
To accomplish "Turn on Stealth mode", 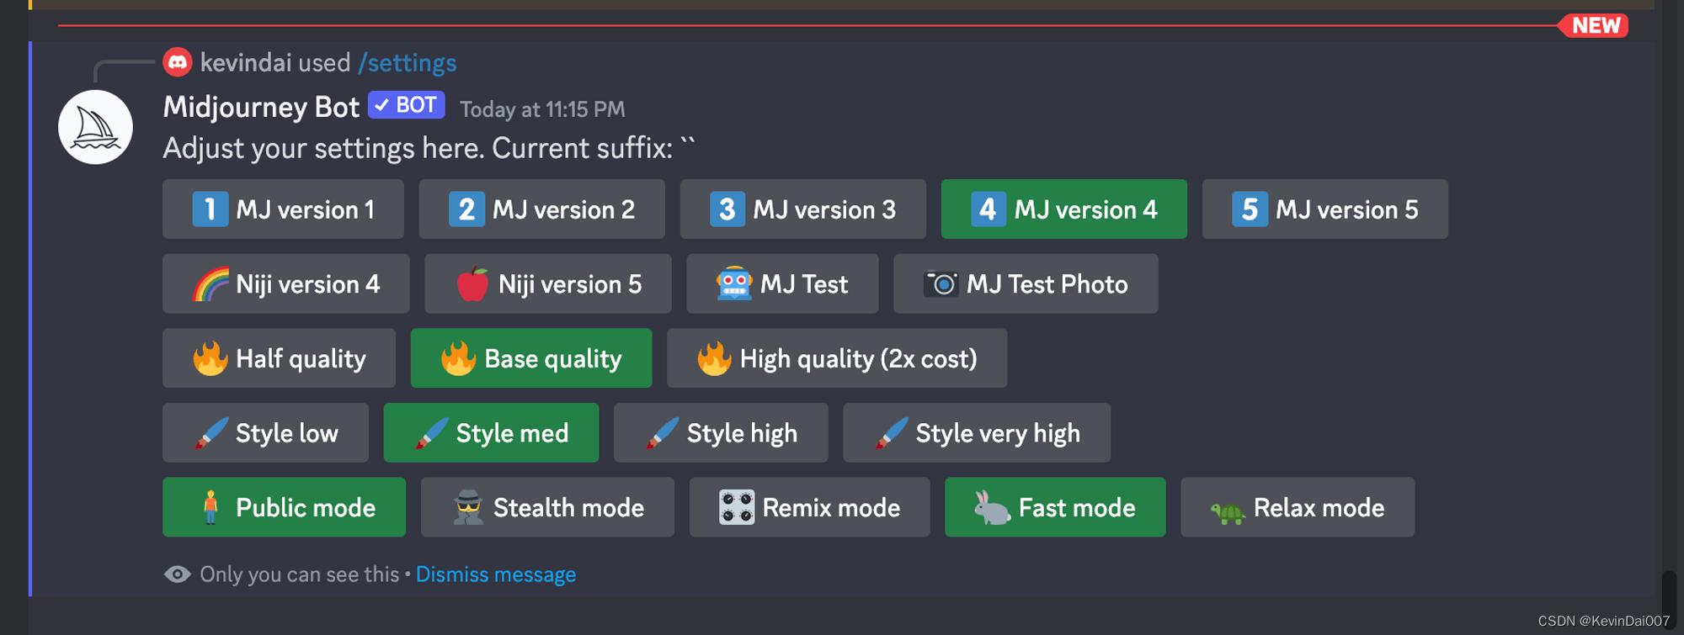I will click(x=547, y=507).
